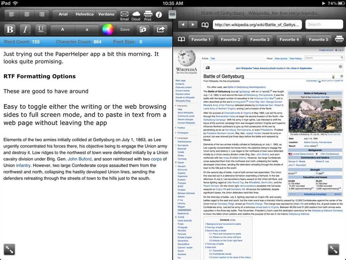Screen dimensions: 346x260
Task: Switch font to Helvetica
Action: pos(84,14)
